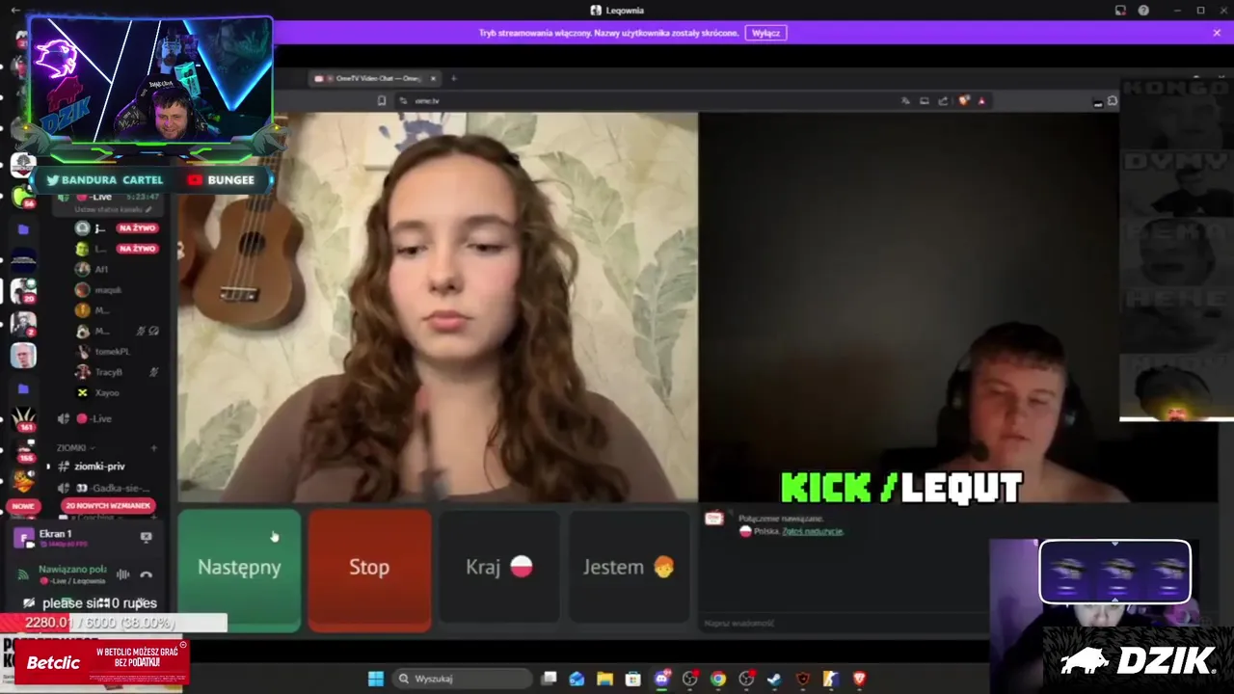This screenshot has width=1234, height=694.
Task: Open a new browser tab with plus
Action: [454, 78]
